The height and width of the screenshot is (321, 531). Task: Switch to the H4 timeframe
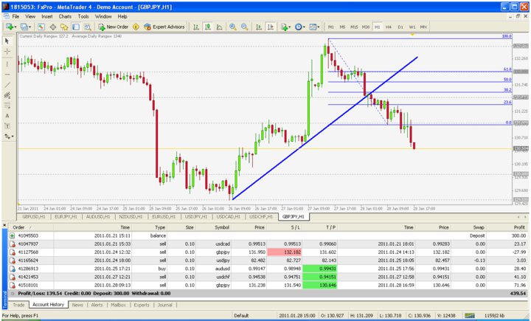coord(389,27)
